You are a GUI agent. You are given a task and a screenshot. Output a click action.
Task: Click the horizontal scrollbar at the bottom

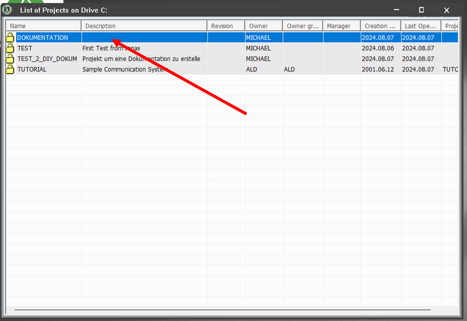pyautogui.click(x=223, y=310)
